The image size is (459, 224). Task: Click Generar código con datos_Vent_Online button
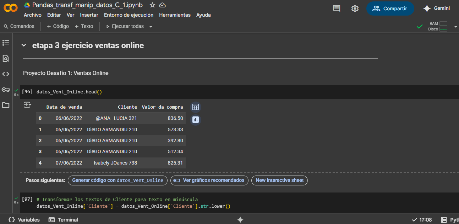click(118, 180)
